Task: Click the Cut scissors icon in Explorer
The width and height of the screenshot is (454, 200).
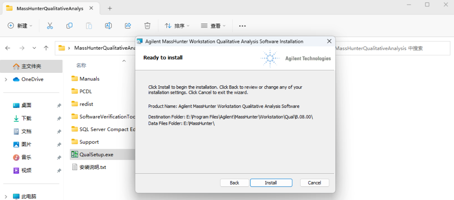Action: (50, 26)
